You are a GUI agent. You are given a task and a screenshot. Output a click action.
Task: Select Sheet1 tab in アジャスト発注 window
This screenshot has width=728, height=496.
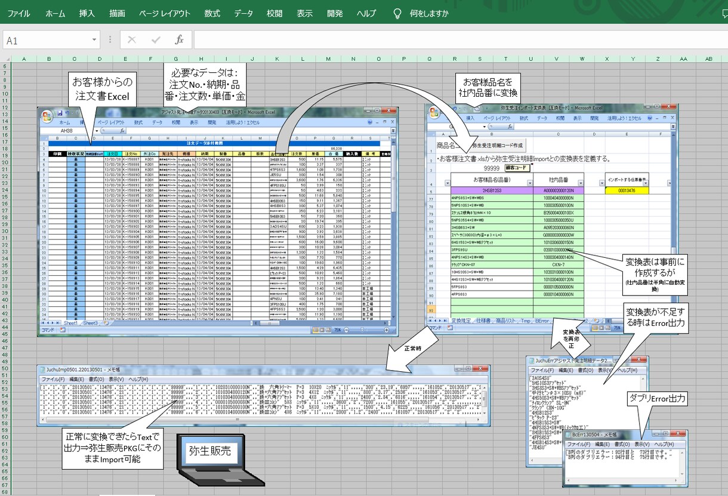tap(71, 323)
